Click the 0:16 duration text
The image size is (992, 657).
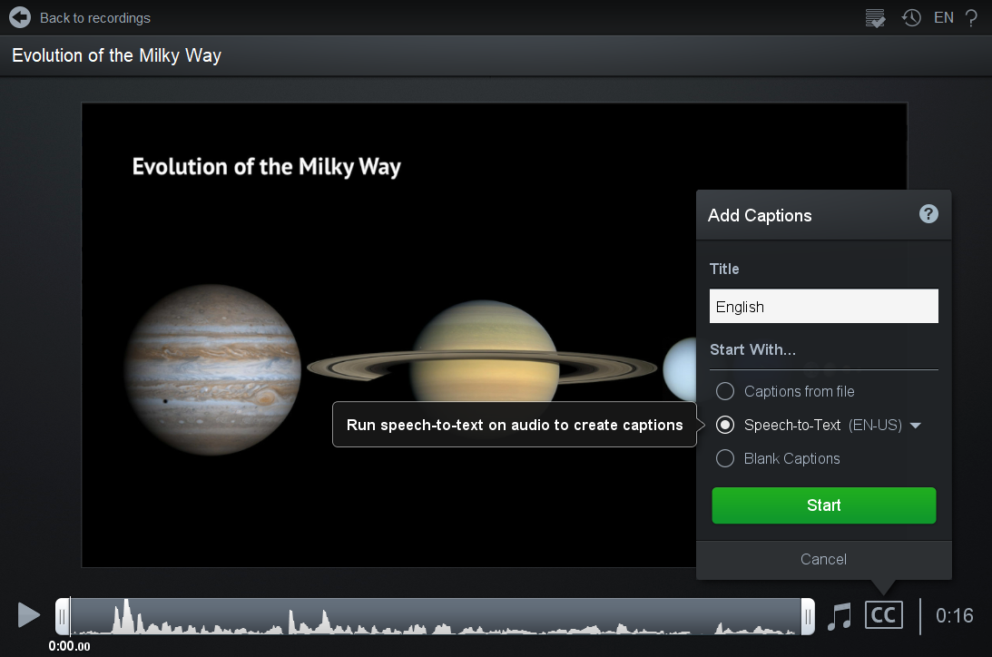954,615
